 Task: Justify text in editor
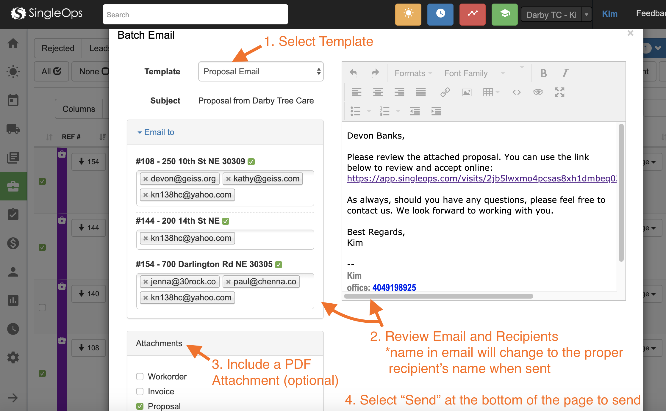click(421, 92)
